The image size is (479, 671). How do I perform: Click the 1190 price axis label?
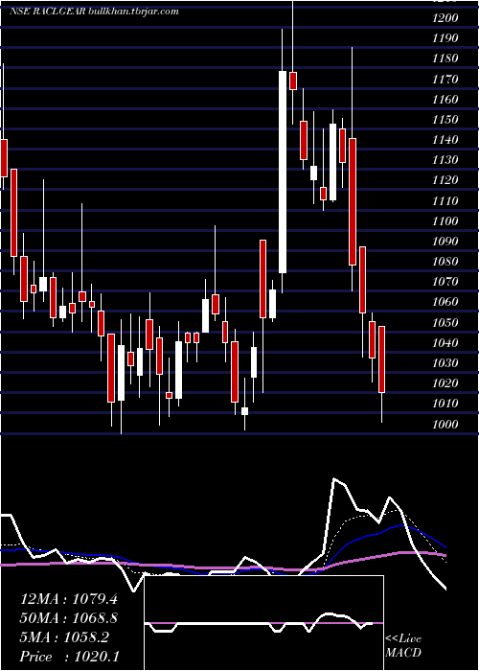pos(445,38)
